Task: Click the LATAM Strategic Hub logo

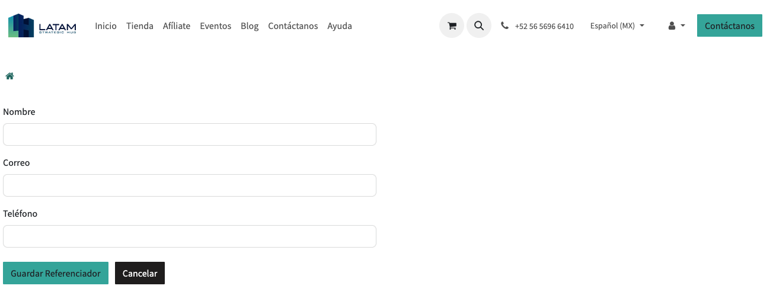Action: click(42, 25)
